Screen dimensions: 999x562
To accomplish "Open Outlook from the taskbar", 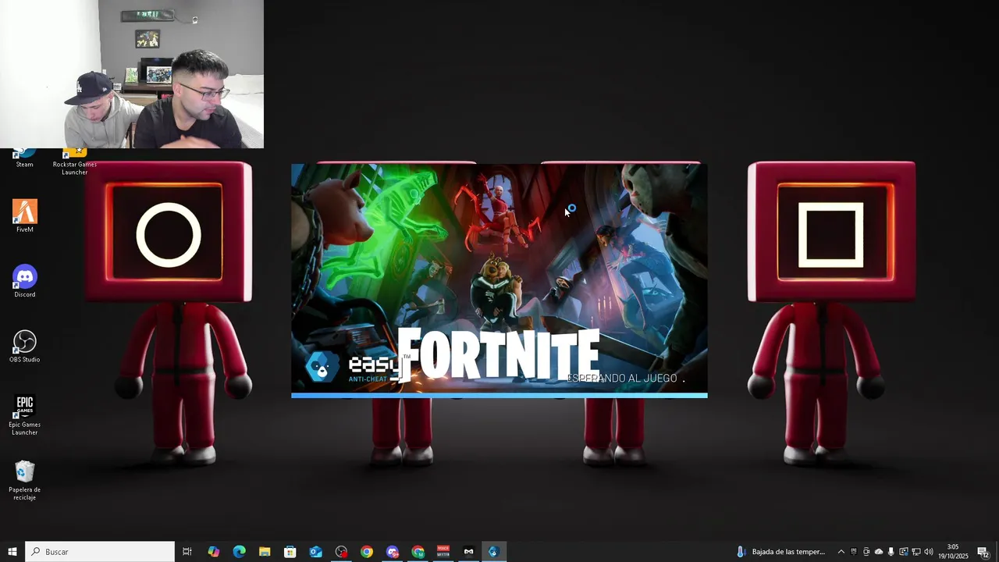I will coord(315,552).
